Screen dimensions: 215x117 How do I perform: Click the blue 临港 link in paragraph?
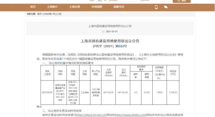click(59, 59)
